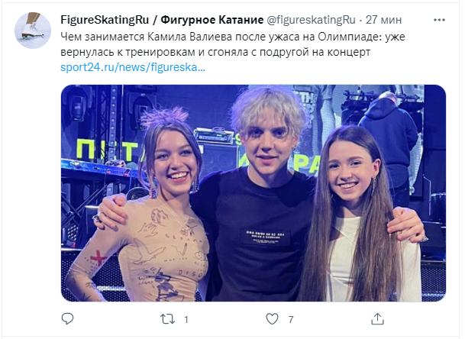Screen dimensions: 465x339
Task: Open the sport24.ru news link
Action: [x=133, y=67]
